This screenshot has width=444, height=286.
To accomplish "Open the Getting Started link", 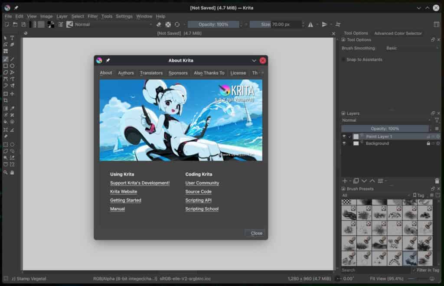I will (x=126, y=200).
